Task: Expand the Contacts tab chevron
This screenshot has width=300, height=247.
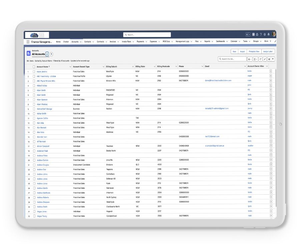Action: tap(93, 42)
